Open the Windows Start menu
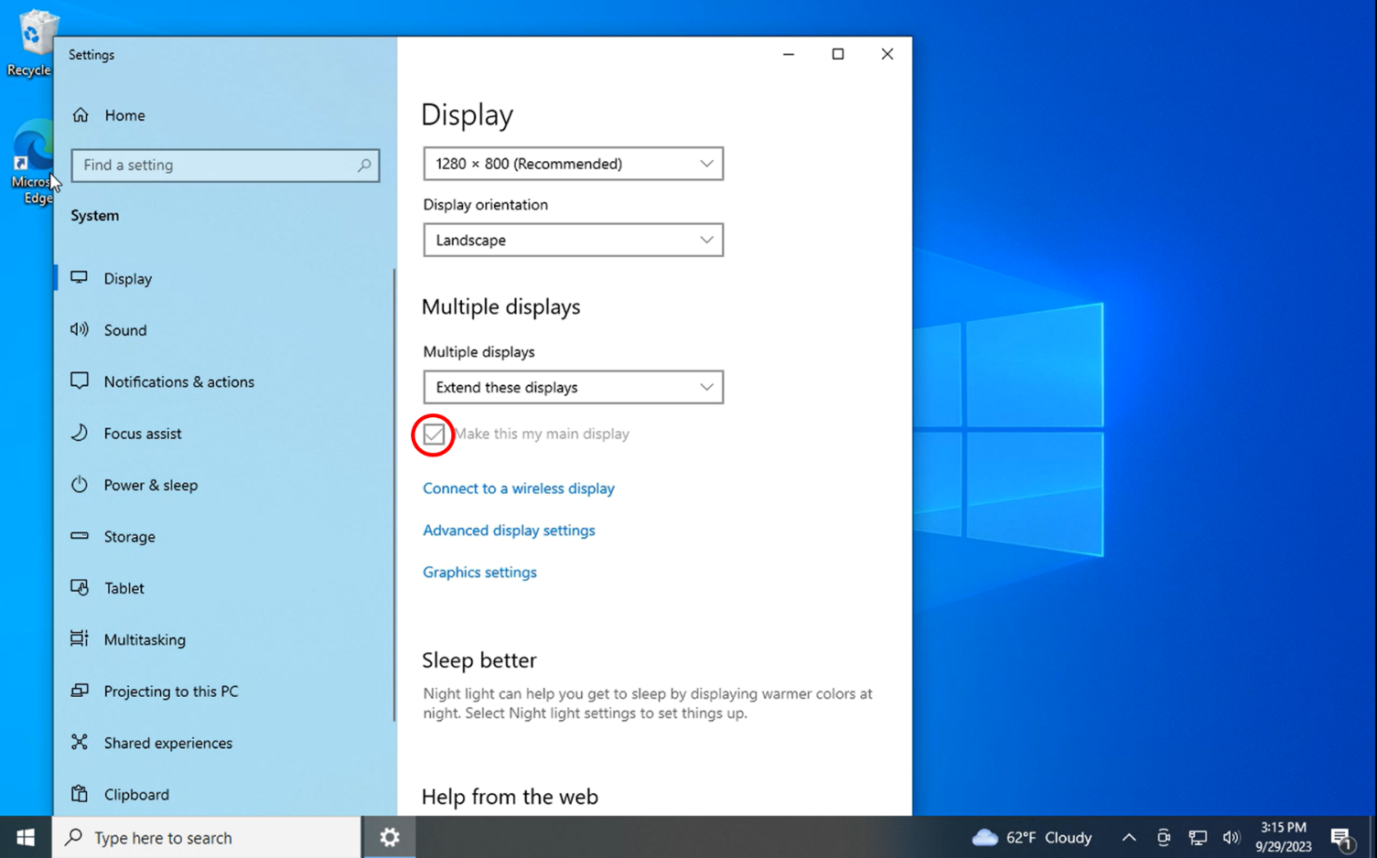Image resolution: width=1377 pixels, height=858 pixels. tap(24, 837)
